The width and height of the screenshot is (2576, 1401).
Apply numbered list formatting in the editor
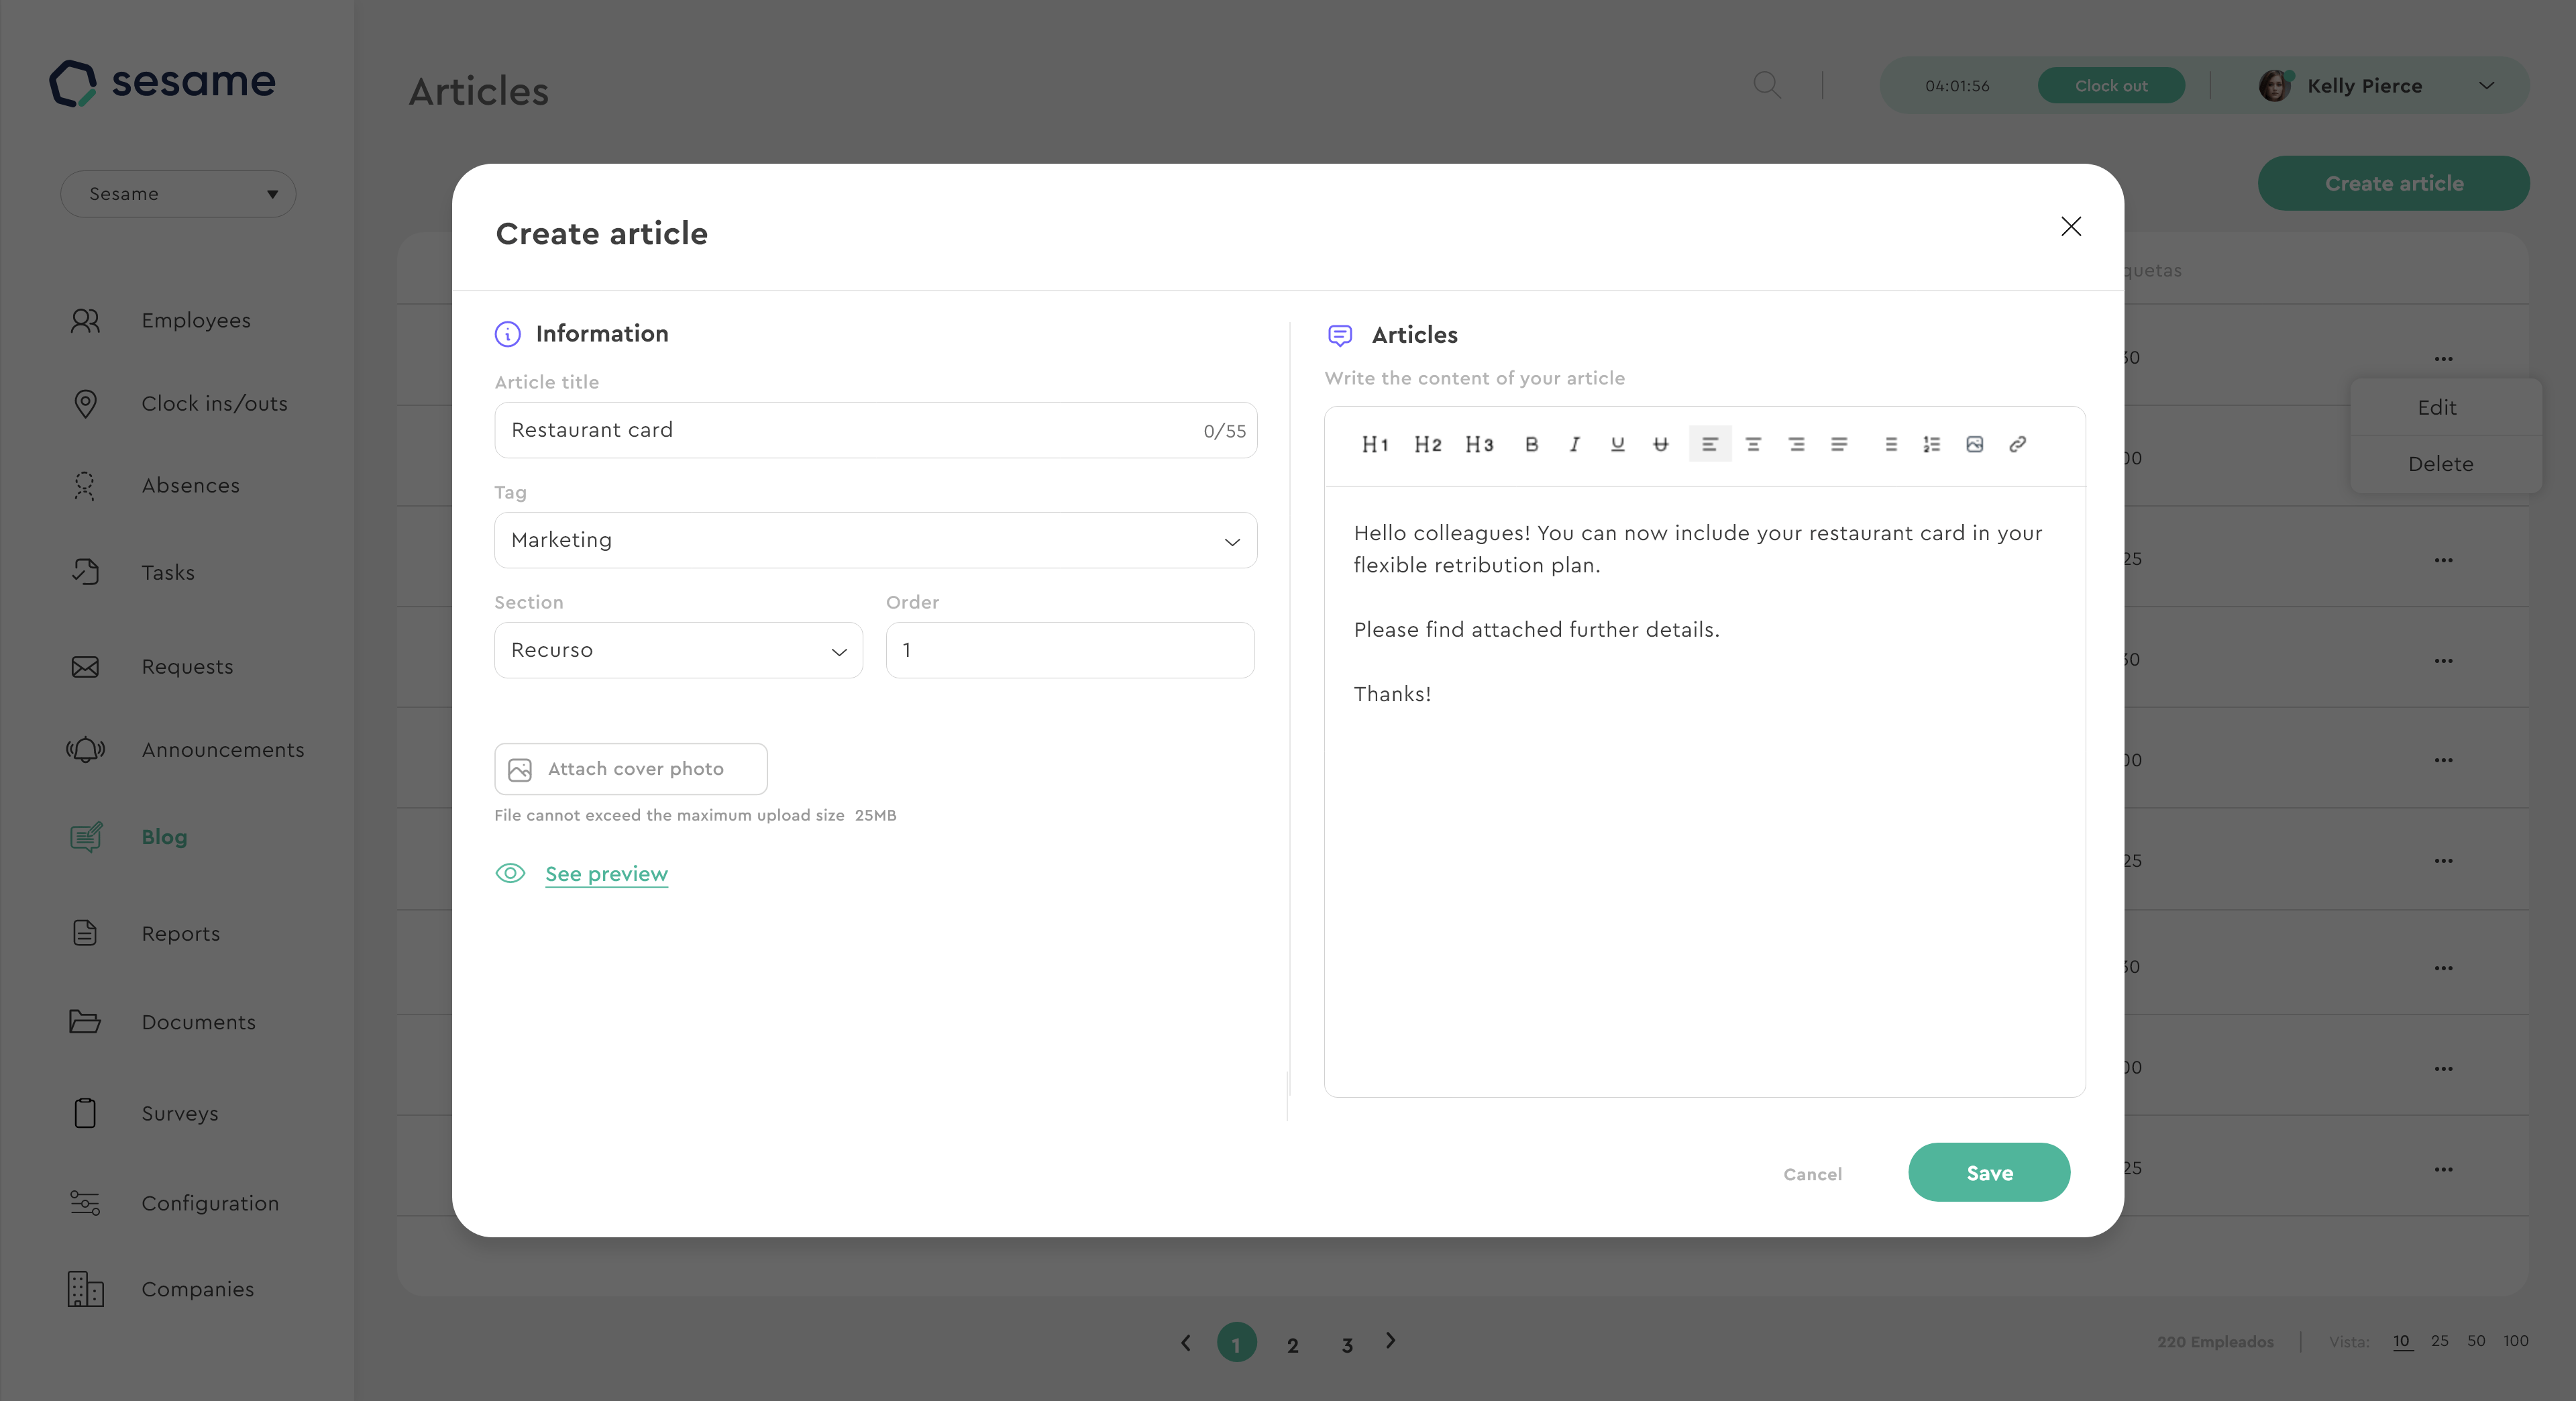coord(1931,444)
